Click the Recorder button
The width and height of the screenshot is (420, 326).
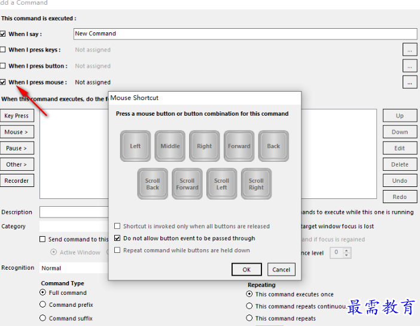(x=16, y=180)
